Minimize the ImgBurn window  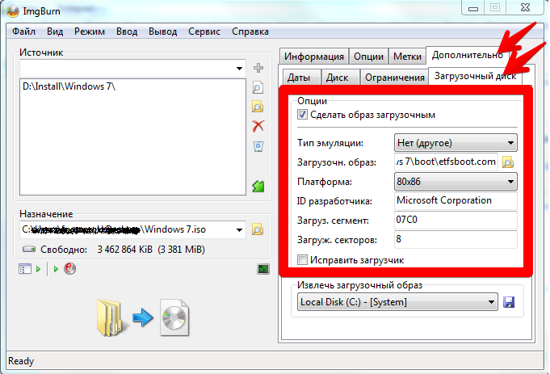pos(473,8)
